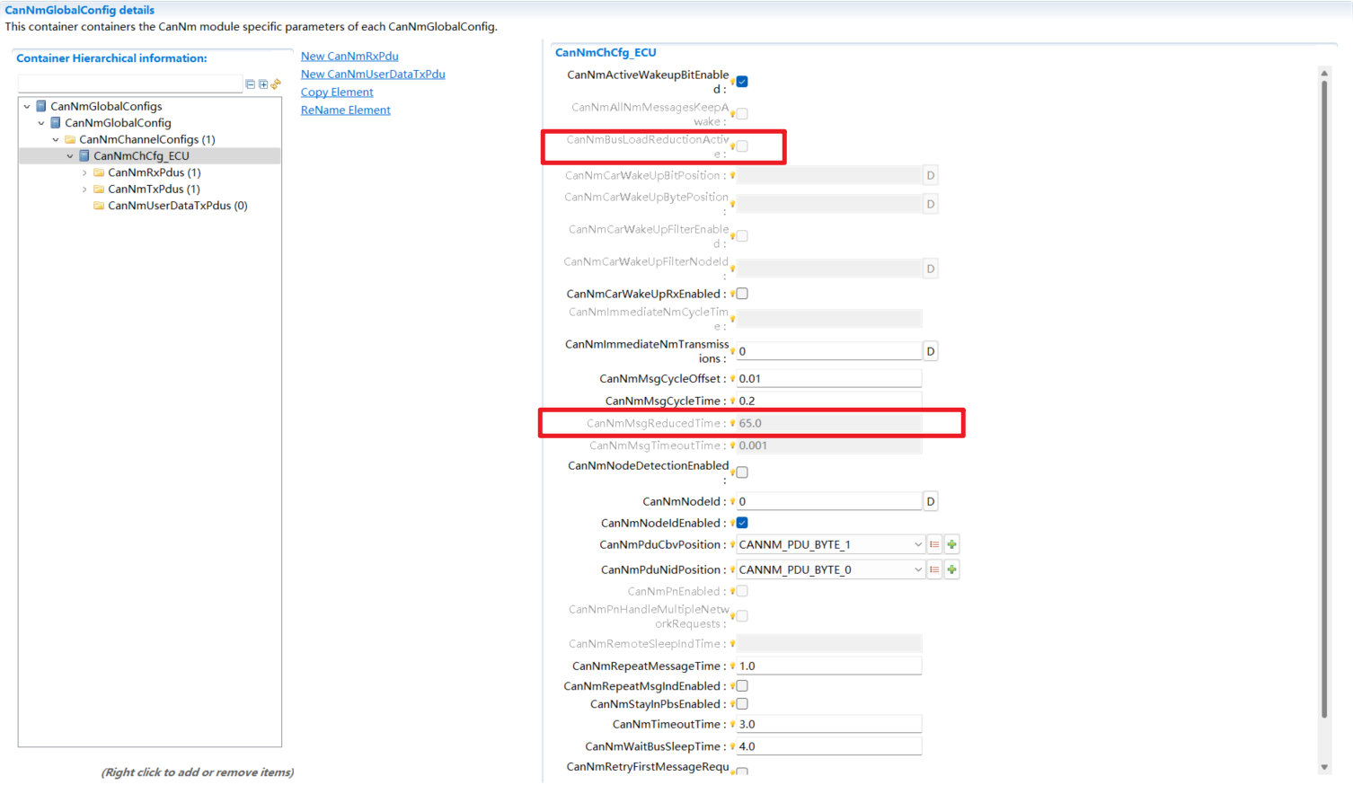Click the D default icon beside CanNmNodeId
The height and width of the screenshot is (785, 1353).
pyautogui.click(x=931, y=500)
